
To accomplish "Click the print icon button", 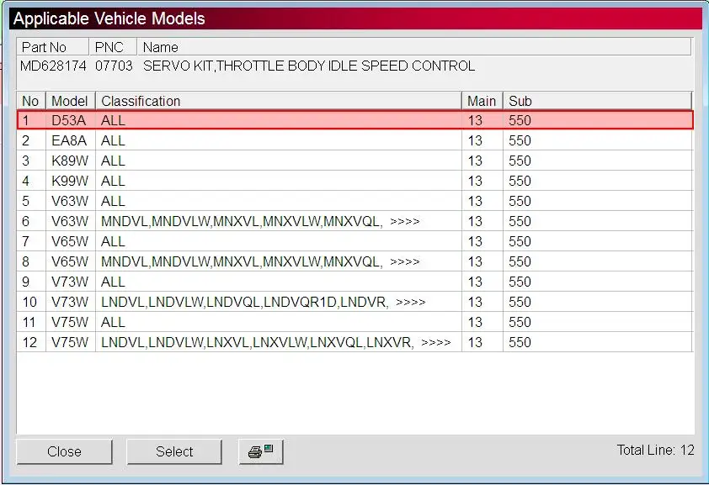I will (261, 451).
